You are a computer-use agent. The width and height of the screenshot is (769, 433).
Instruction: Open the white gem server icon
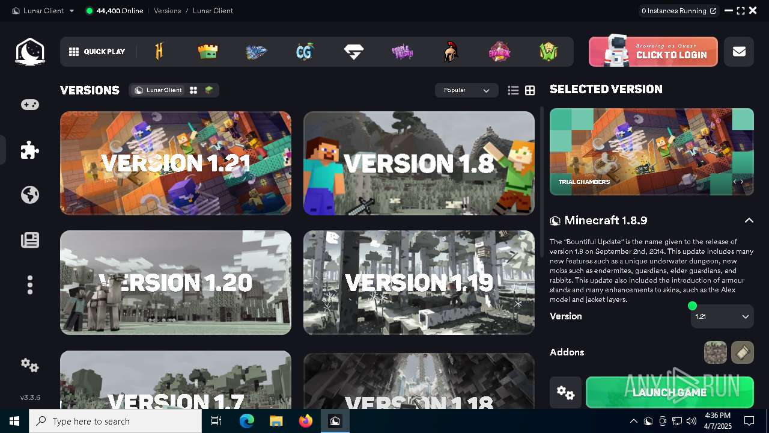pyautogui.click(x=354, y=52)
